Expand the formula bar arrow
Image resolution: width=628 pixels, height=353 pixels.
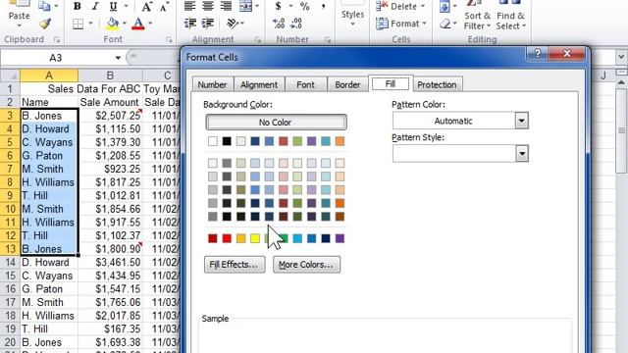pos(621,57)
